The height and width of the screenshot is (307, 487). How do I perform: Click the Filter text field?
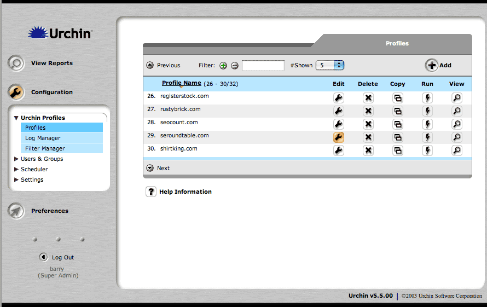coord(263,65)
